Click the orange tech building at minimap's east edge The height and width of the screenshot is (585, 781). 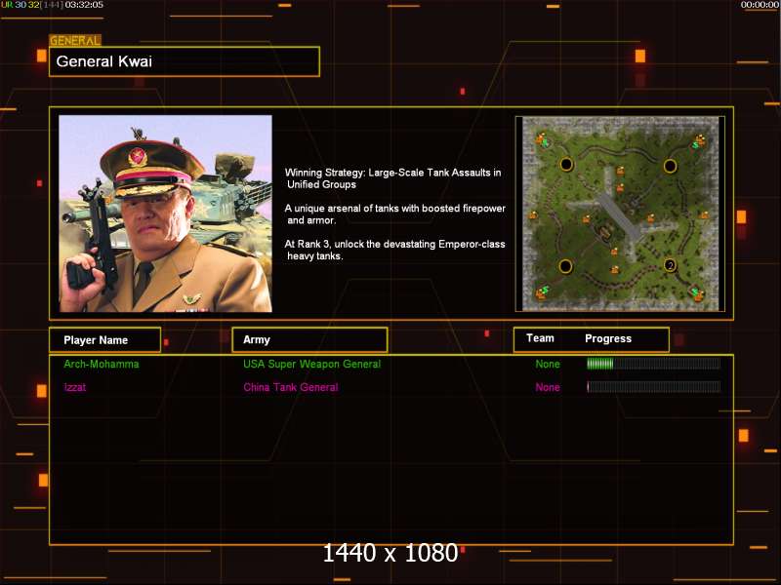pos(704,214)
